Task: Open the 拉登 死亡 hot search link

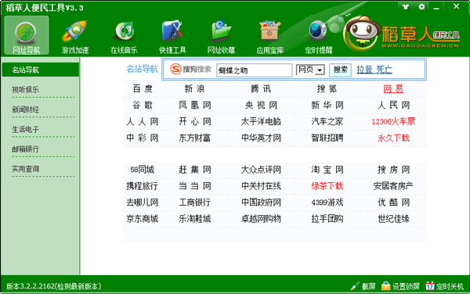Action: (374, 70)
